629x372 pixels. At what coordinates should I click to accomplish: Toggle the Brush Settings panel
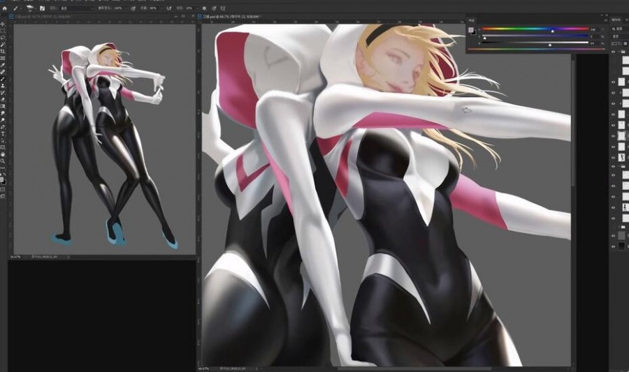[42, 8]
